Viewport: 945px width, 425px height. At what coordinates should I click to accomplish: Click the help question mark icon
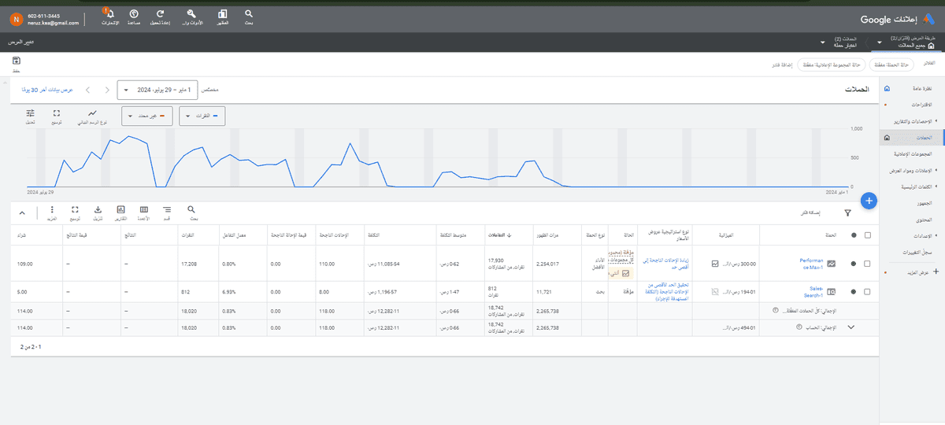click(134, 13)
